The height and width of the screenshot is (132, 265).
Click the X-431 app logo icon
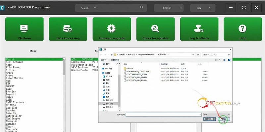(2, 8)
